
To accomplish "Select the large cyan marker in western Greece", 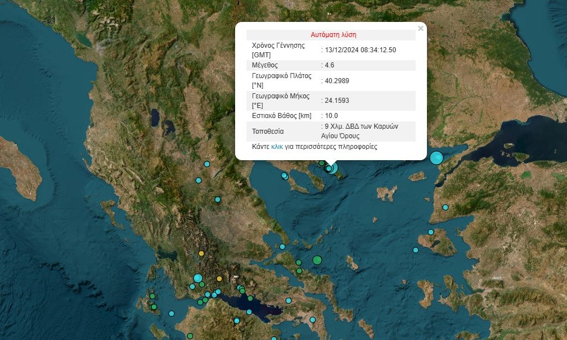I will click(197, 278).
